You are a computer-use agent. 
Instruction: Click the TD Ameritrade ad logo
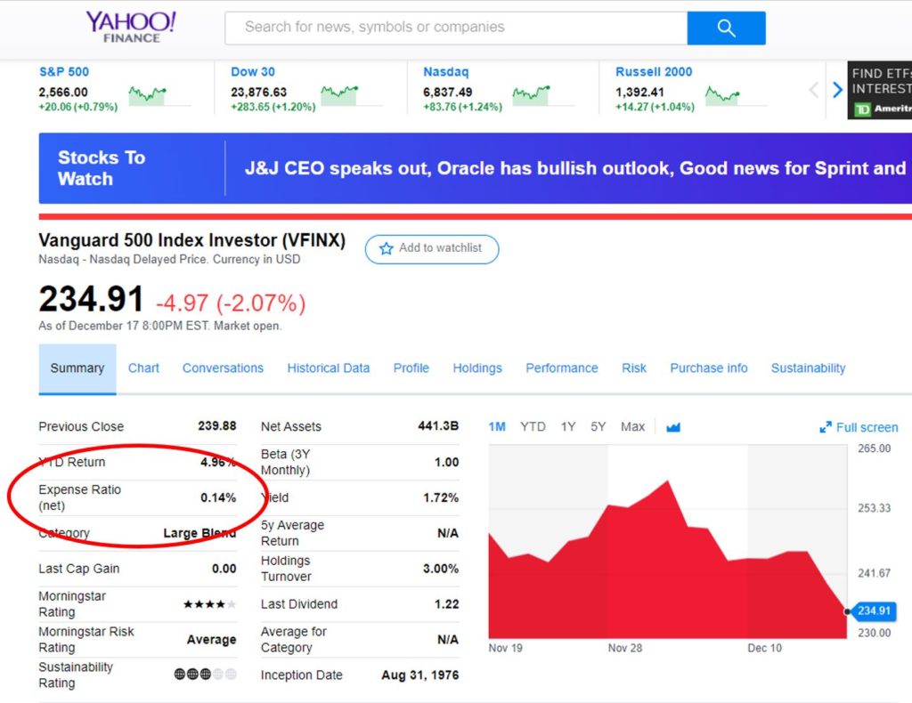point(883,109)
